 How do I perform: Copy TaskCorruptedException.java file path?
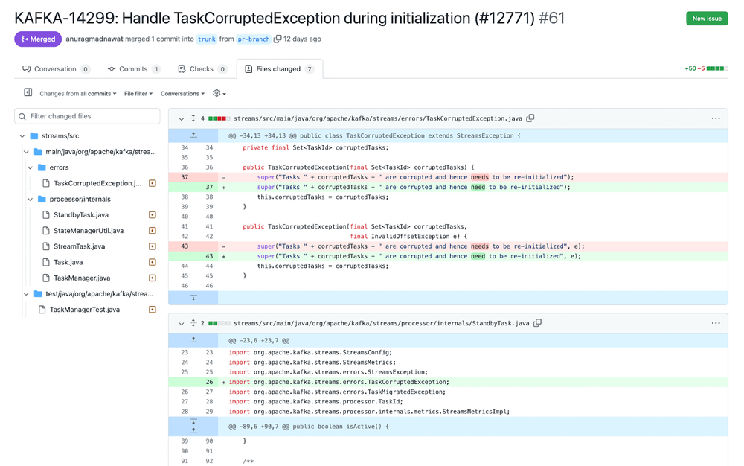[x=530, y=118]
